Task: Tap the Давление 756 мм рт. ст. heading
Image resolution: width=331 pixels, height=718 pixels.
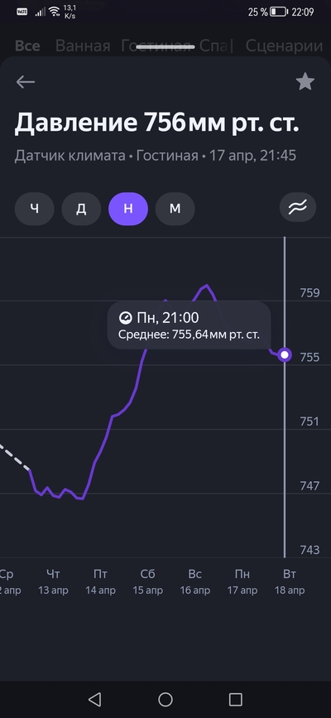Action: [x=157, y=123]
